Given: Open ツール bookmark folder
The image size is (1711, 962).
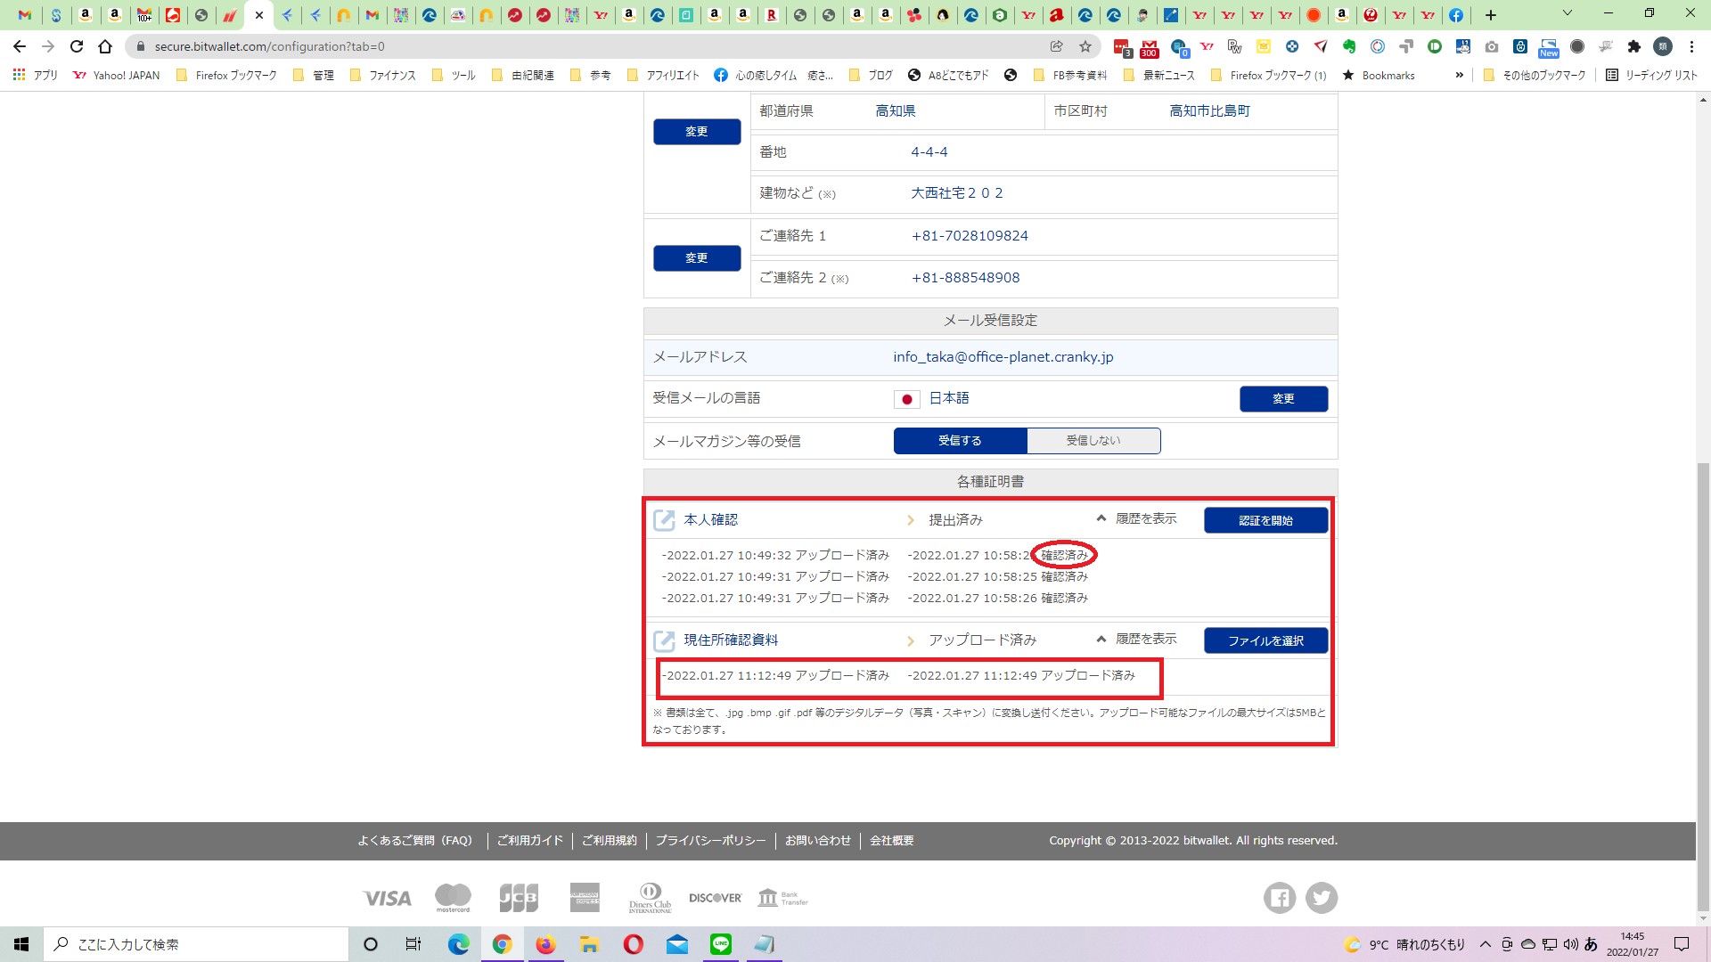Looking at the screenshot, I should [454, 76].
